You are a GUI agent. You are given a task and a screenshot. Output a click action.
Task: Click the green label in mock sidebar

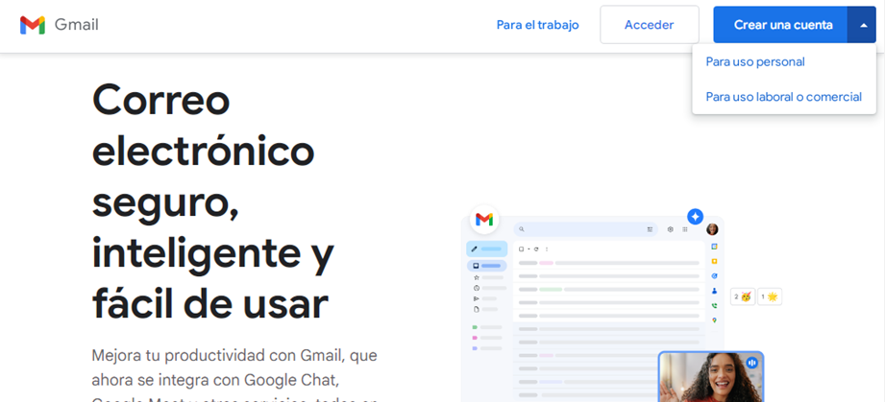(476, 327)
